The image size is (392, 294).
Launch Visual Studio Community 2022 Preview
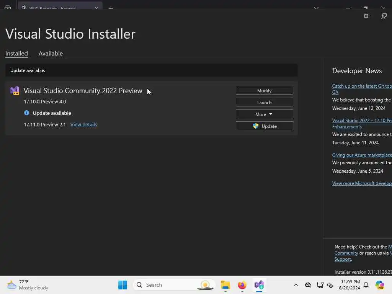coord(264,102)
